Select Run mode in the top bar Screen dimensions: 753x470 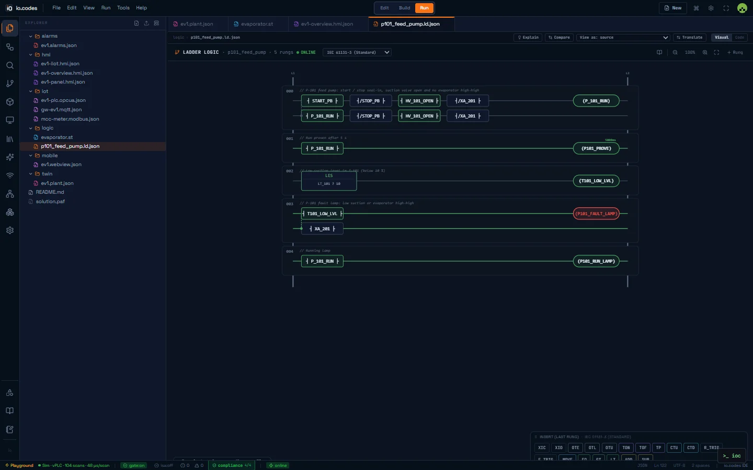click(424, 8)
